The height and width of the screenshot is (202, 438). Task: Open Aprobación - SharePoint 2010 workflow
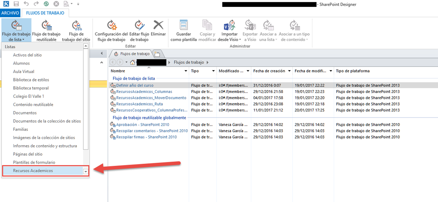142,124
